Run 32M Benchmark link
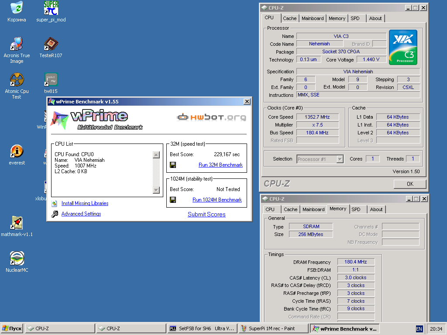 220,165
